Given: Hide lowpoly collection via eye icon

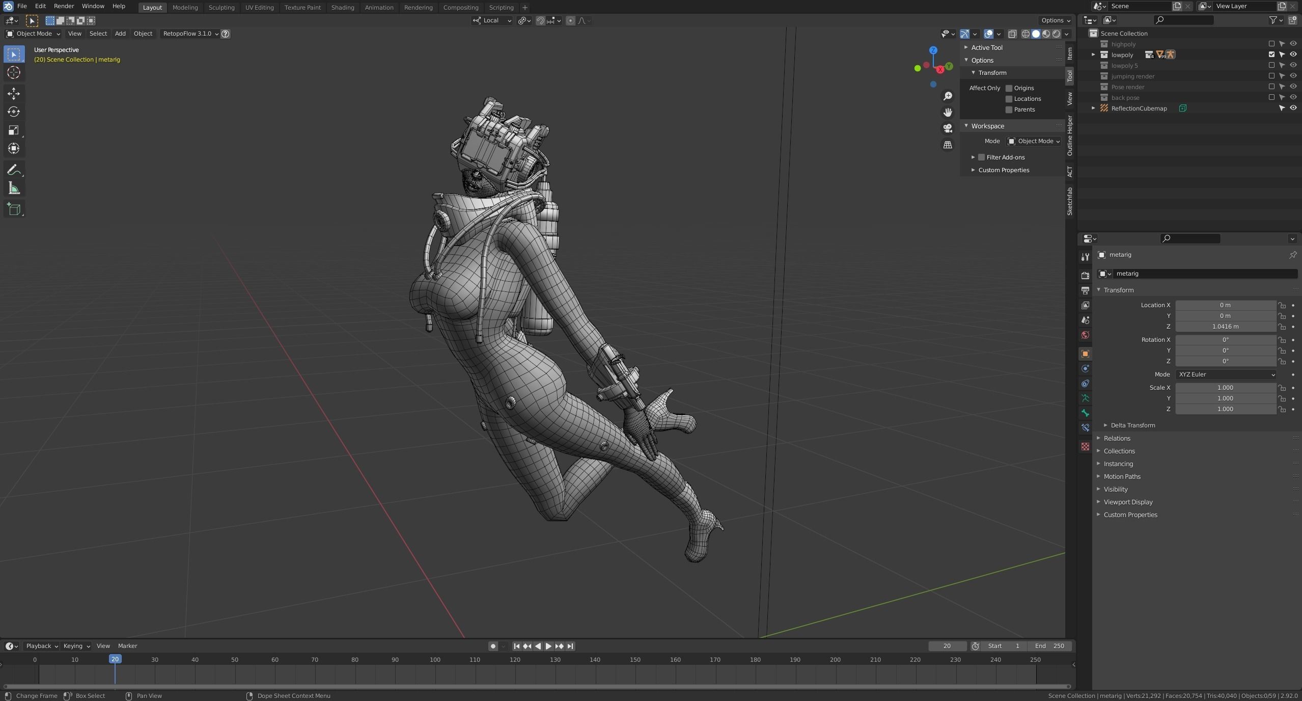Looking at the screenshot, I should click(x=1292, y=55).
